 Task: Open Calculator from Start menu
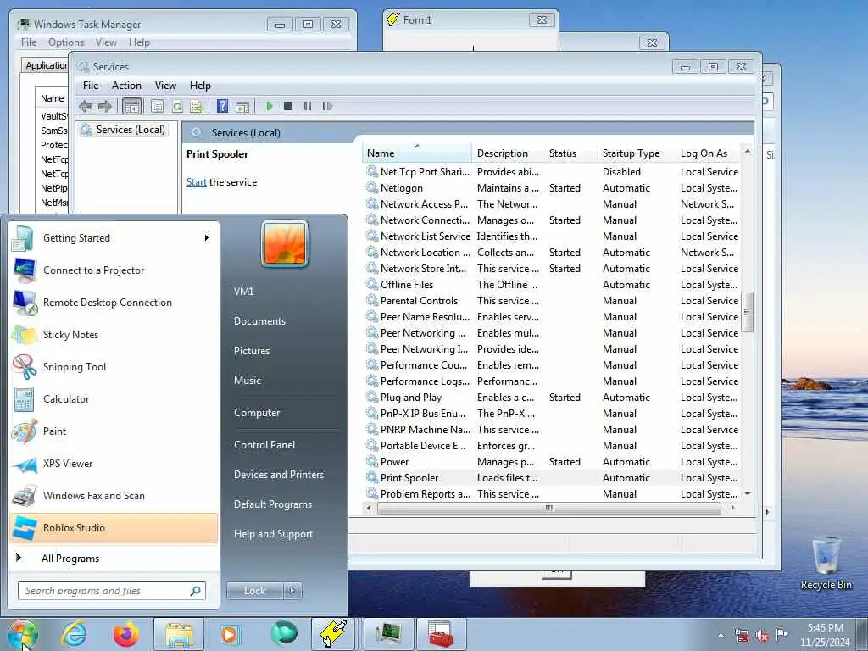point(114,399)
